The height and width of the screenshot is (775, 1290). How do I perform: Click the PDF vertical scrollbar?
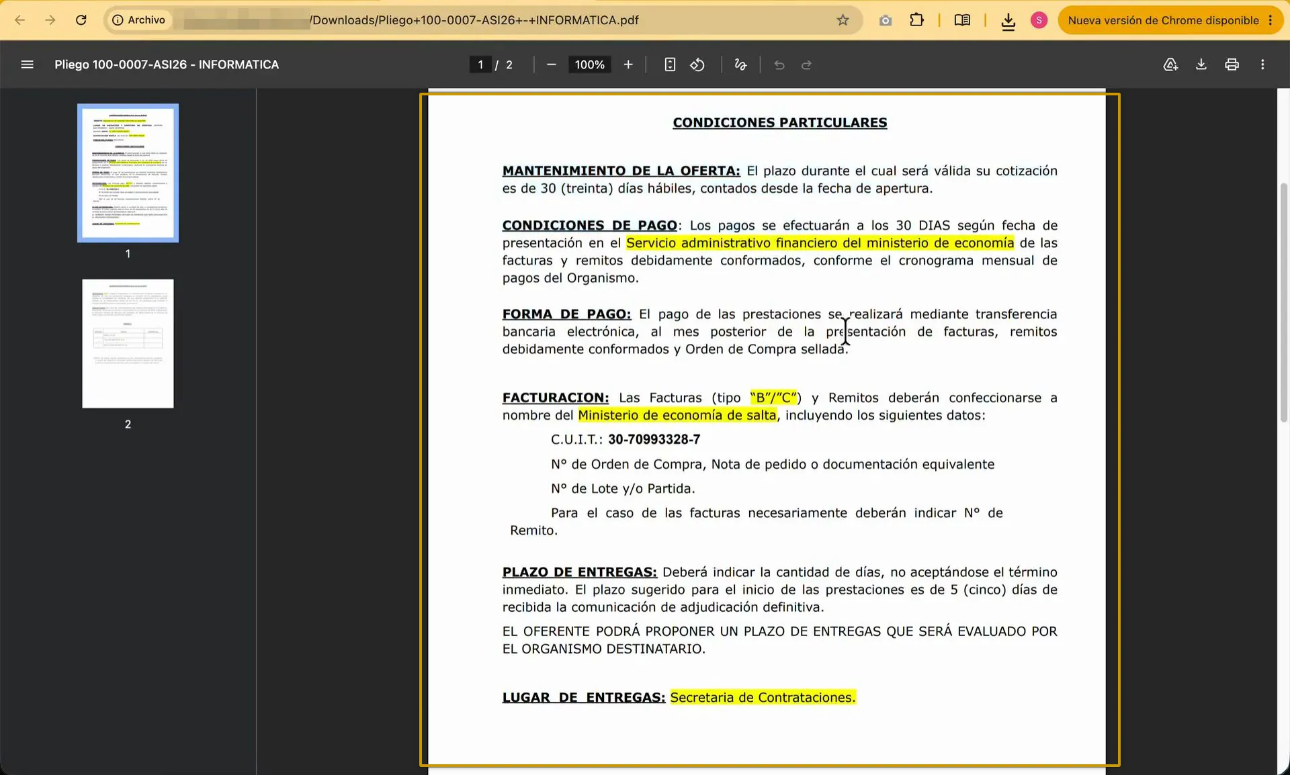1283,302
